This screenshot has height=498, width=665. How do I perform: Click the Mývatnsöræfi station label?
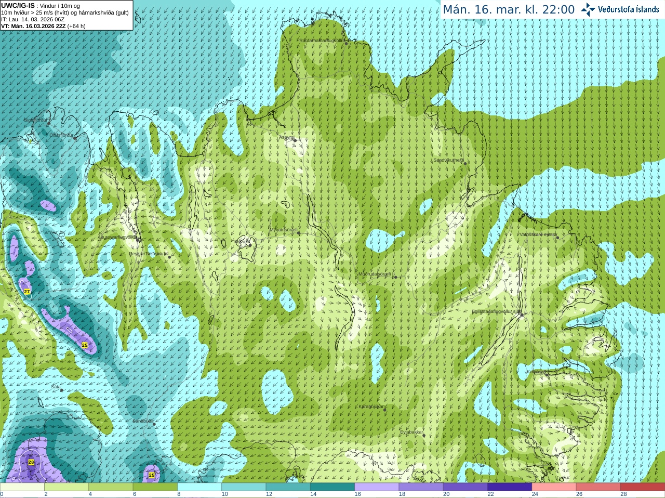tap(284, 230)
